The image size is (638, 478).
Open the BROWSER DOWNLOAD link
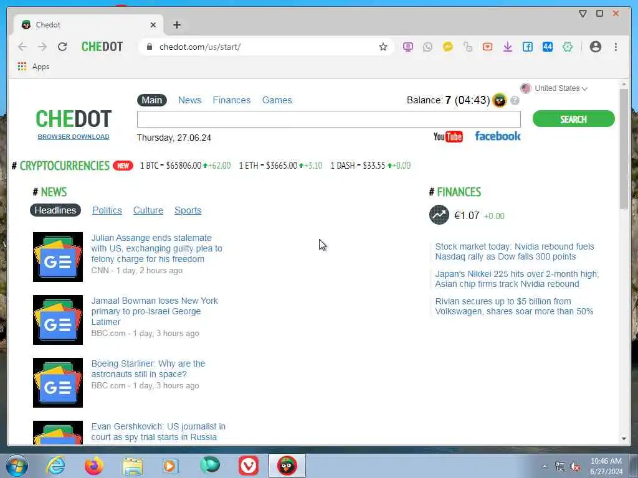click(x=74, y=136)
